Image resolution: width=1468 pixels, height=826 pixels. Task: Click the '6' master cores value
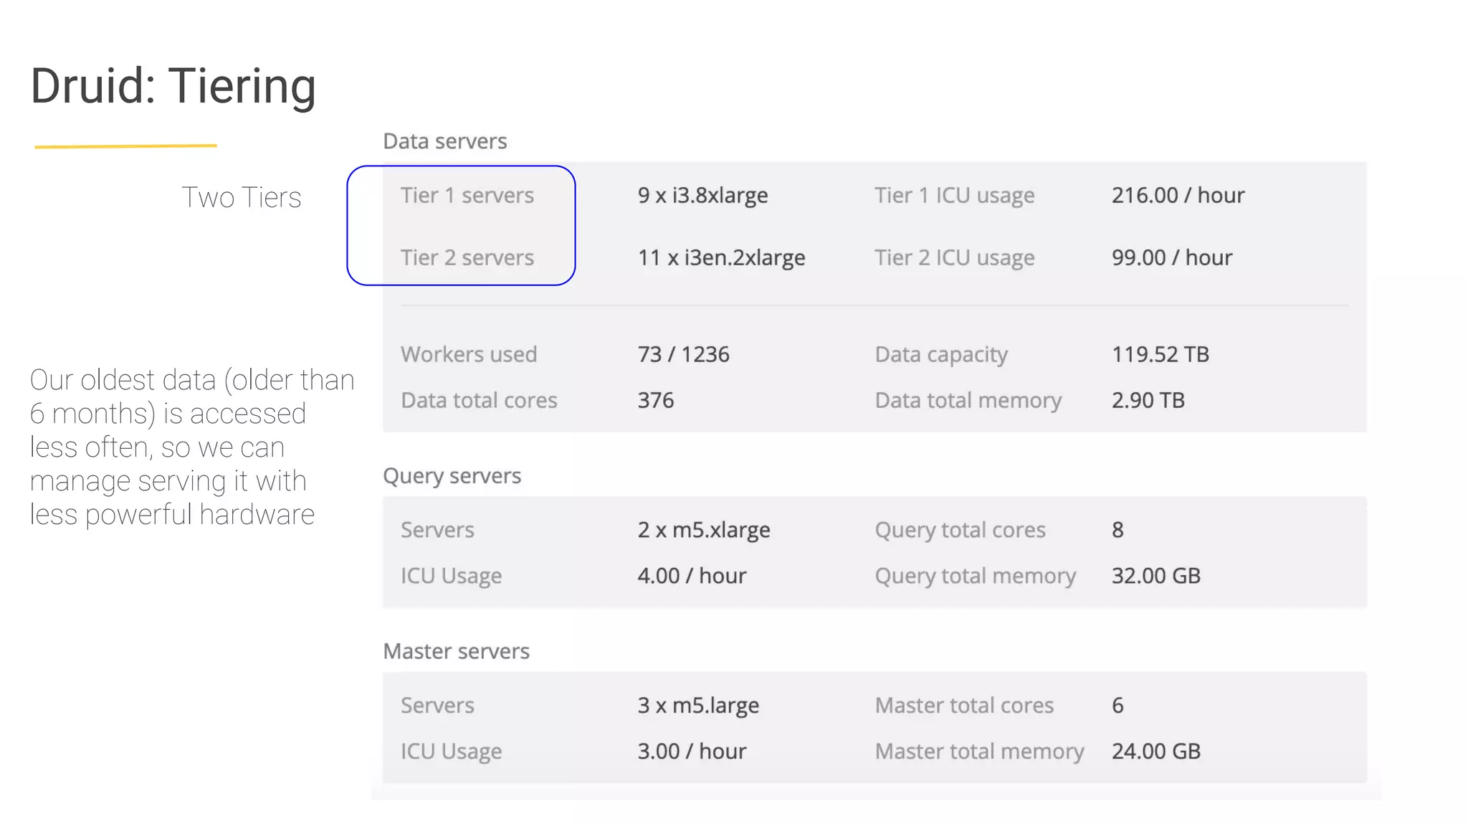click(1117, 706)
